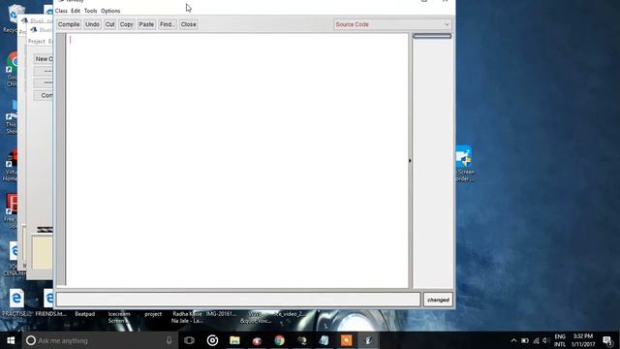This screenshot has height=349, width=620.
Task: Show hidden system tray icons
Action: coord(513,340)
